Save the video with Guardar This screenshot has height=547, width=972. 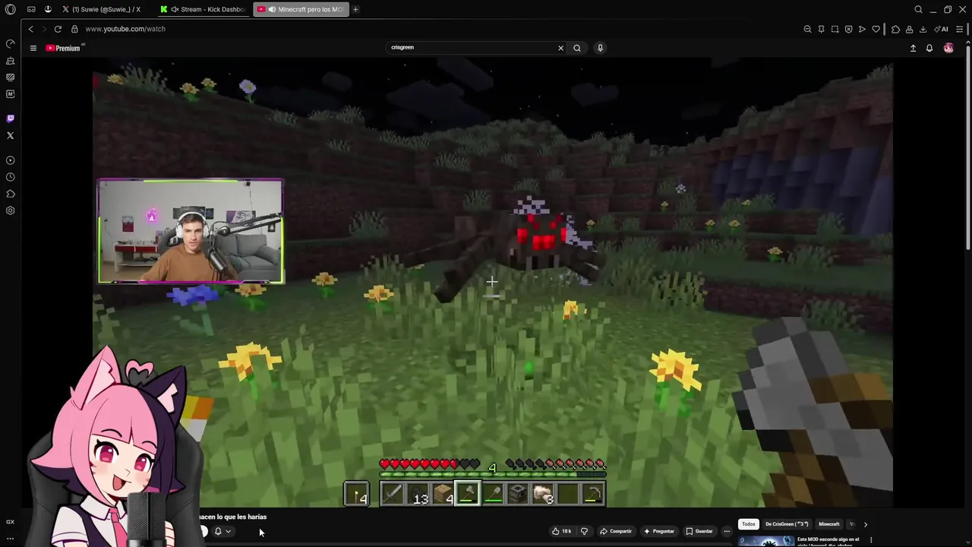click(699, 531)
